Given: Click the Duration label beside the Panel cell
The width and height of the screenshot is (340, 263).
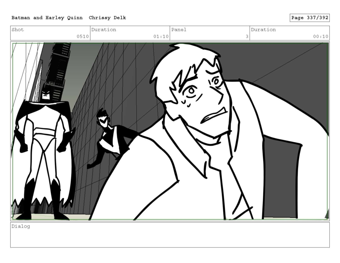Looking at the screenshot, I should pos(263,30).
